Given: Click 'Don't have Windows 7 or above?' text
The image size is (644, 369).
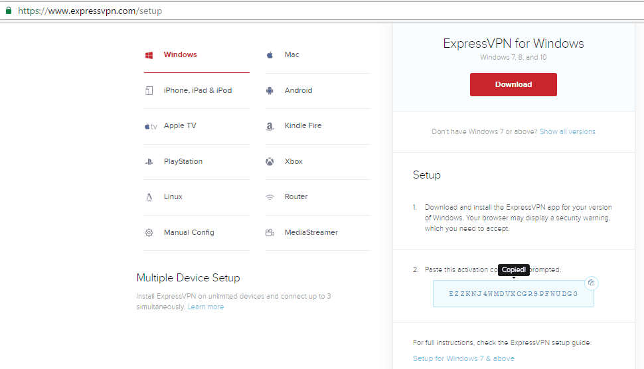Looking at the screenshot, I should [x=484, y=132].
